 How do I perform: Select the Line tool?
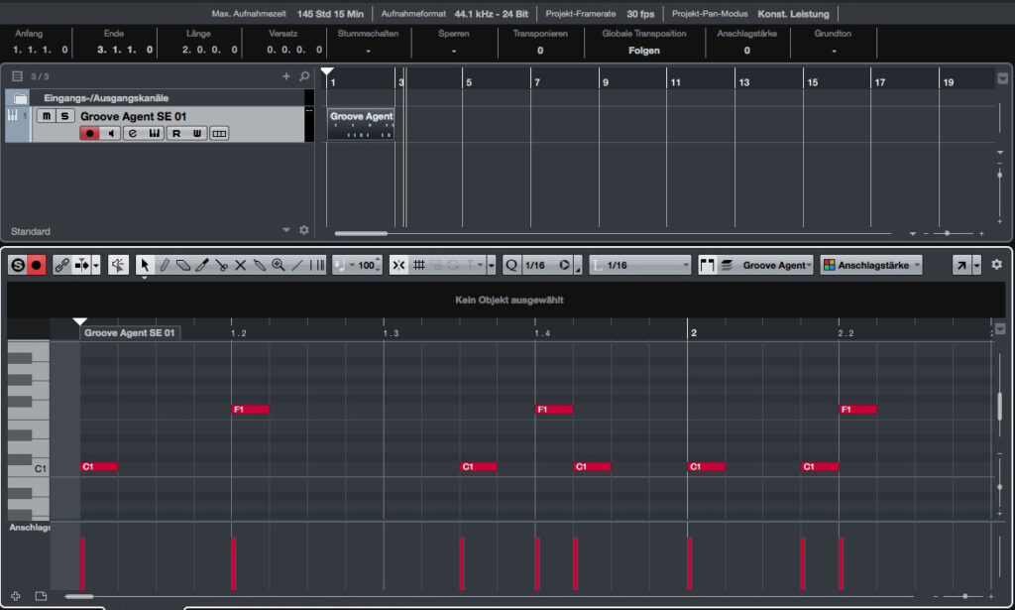tap(297, 265)
